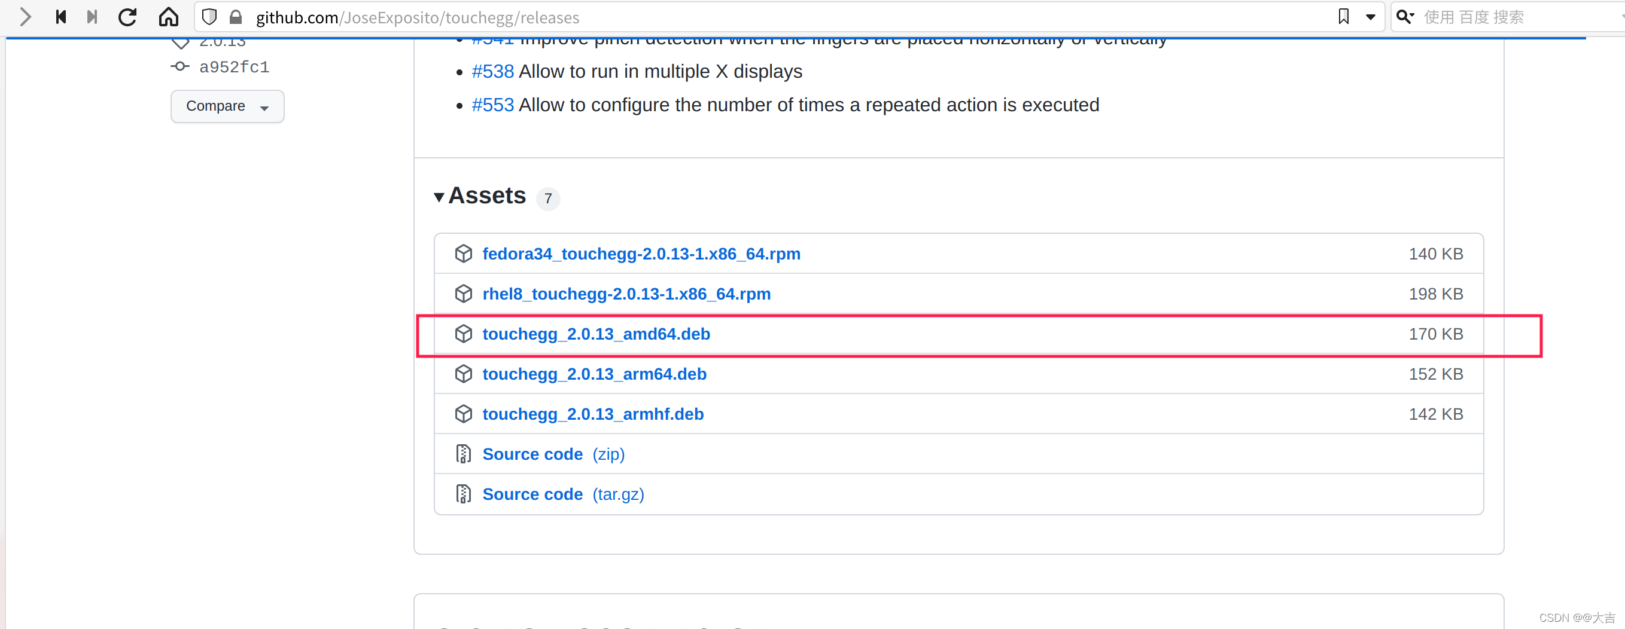1625x629 pixels.
Task: Bookmark this page with the bookmark icon
Action: [1344, 17]
